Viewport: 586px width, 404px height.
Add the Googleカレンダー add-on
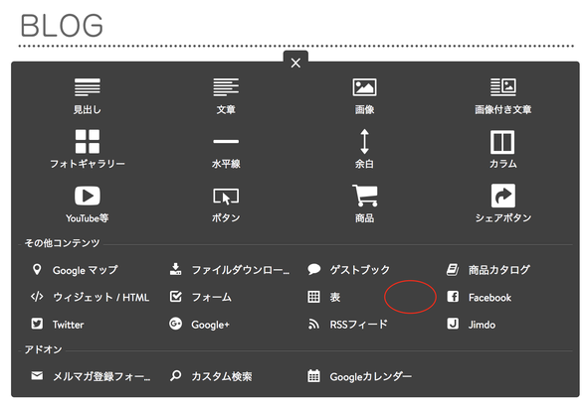359,376
